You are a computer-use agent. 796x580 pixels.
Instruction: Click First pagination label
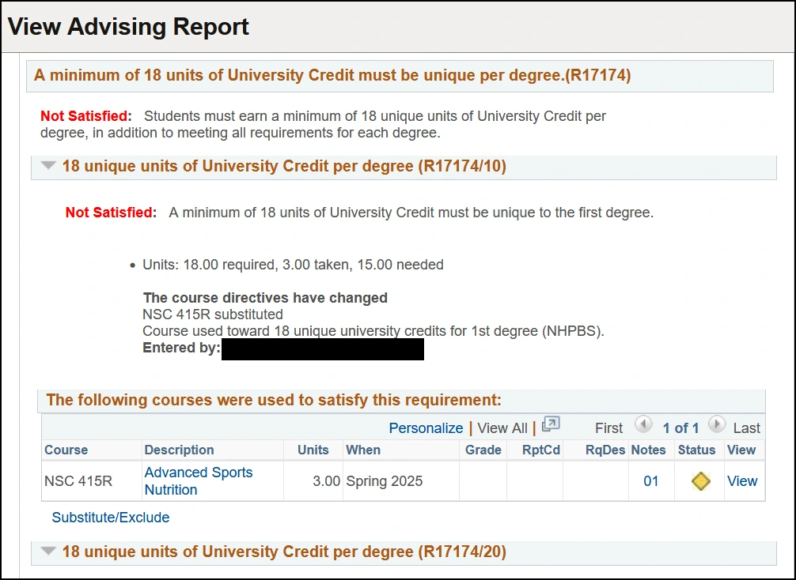pyautogui.click(x=608, y=428)
